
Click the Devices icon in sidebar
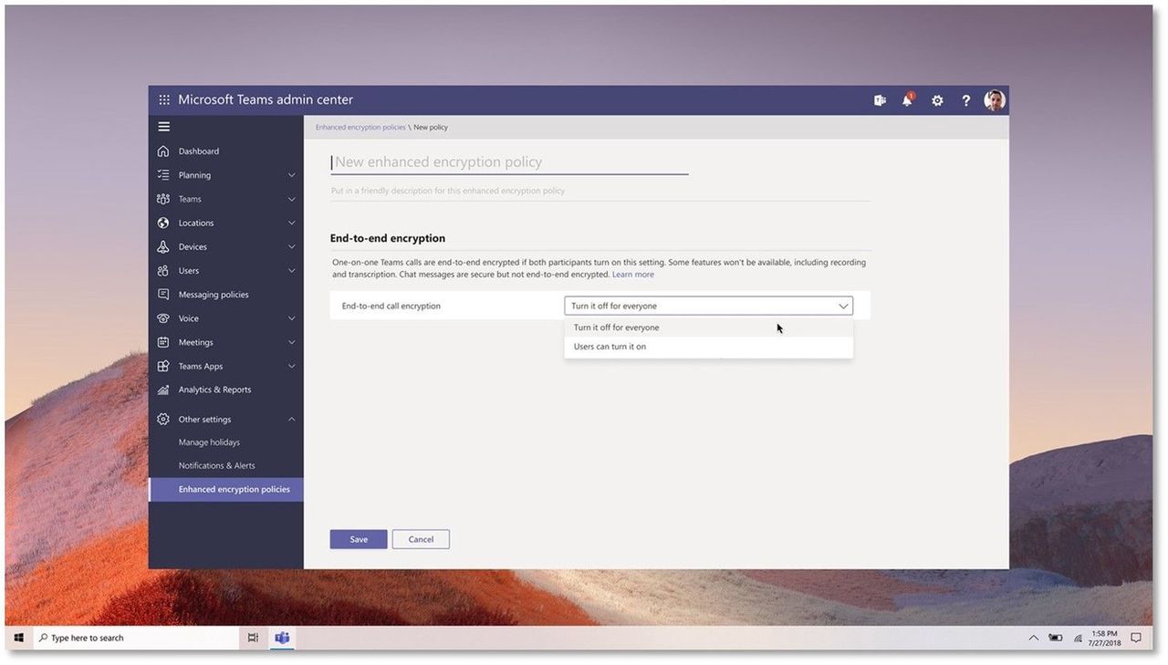click(163, 246)
